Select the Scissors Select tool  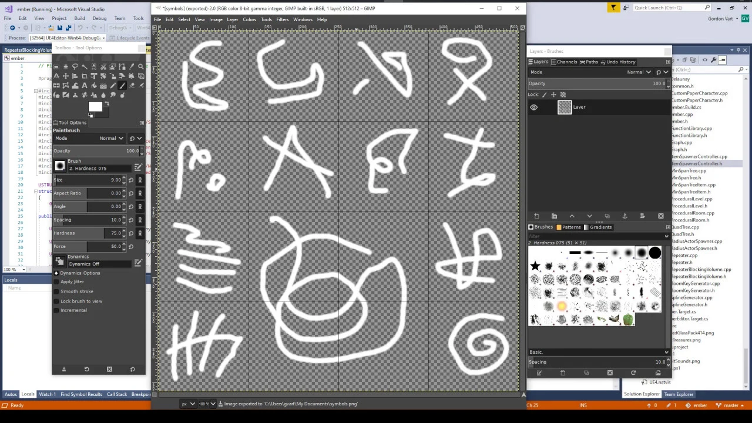(103, 66)
